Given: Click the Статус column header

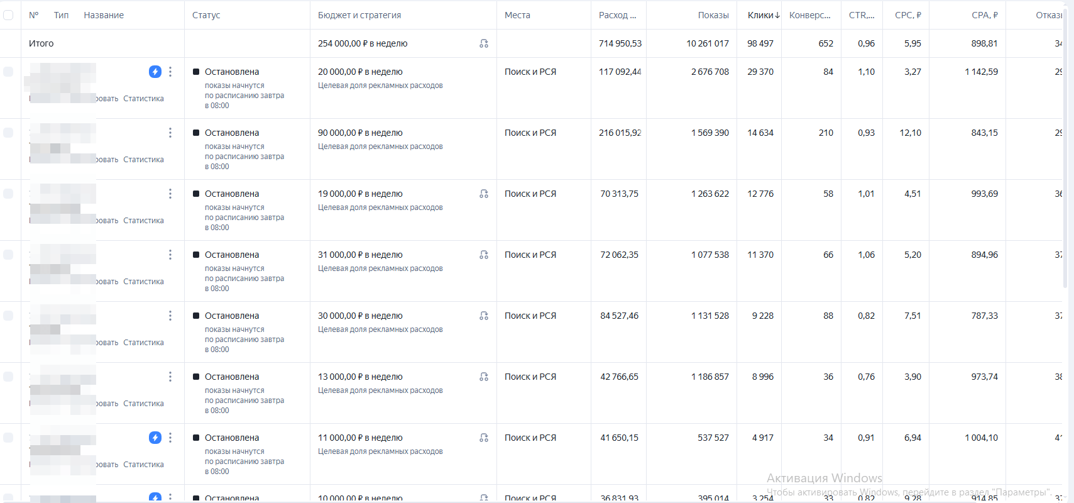Looking at the screenshot, I should tap(206, 15).
